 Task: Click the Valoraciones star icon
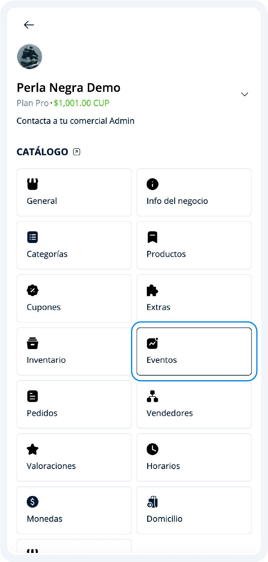(33, 449)
